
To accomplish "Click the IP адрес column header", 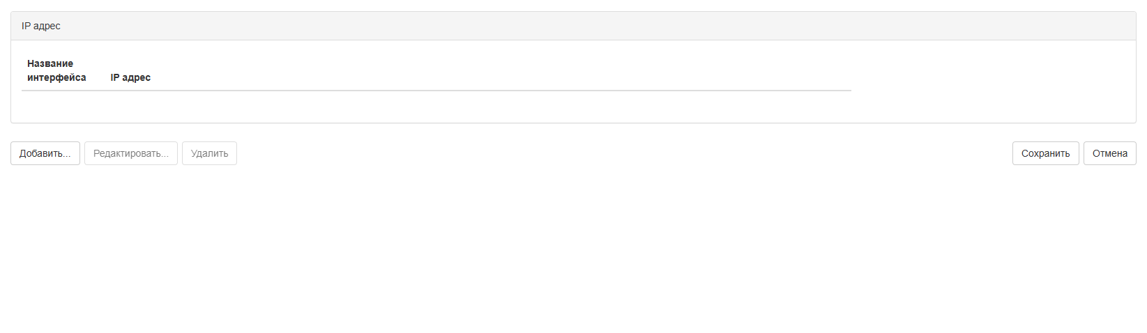I will point(130,77).
